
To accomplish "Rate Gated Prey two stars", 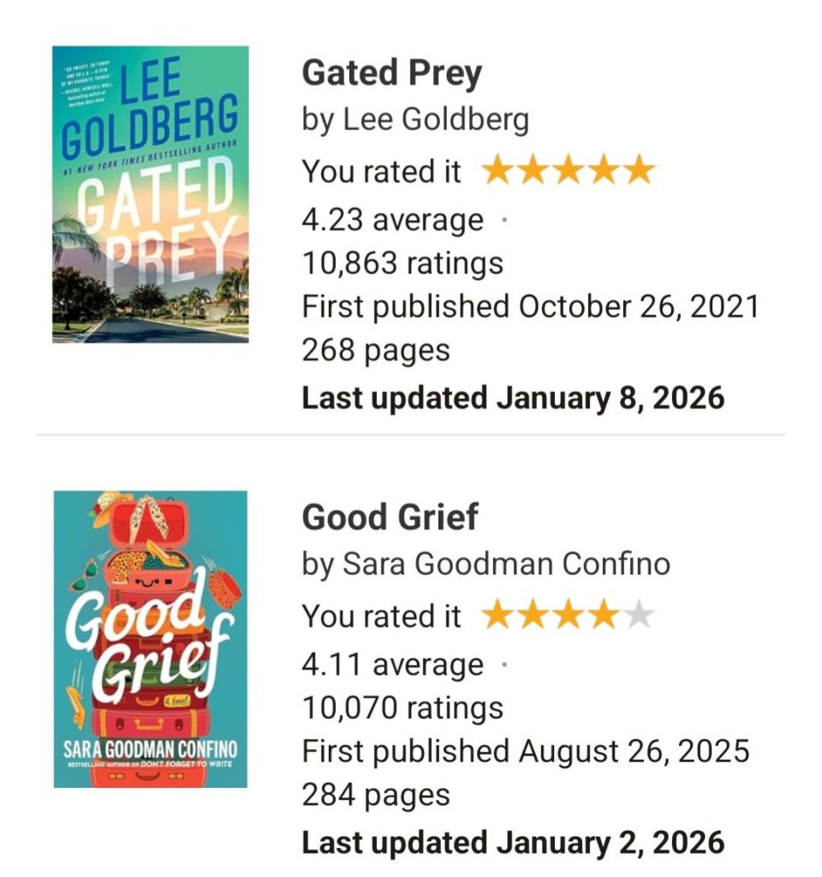I will point(533,171).
